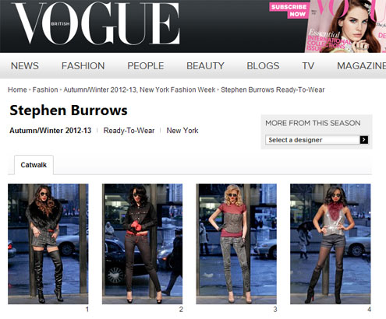
Task: Switch to the Catwalk tab
Action: coord(34,165)
